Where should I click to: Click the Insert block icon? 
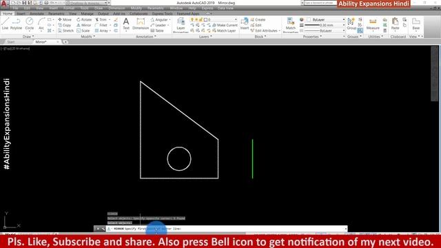(x=245, y=23)
